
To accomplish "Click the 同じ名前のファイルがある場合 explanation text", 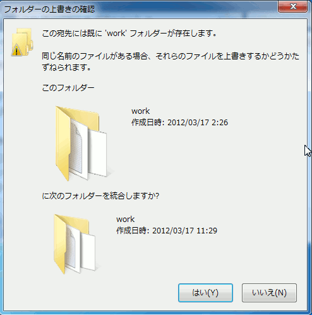I will pos(171,62).
